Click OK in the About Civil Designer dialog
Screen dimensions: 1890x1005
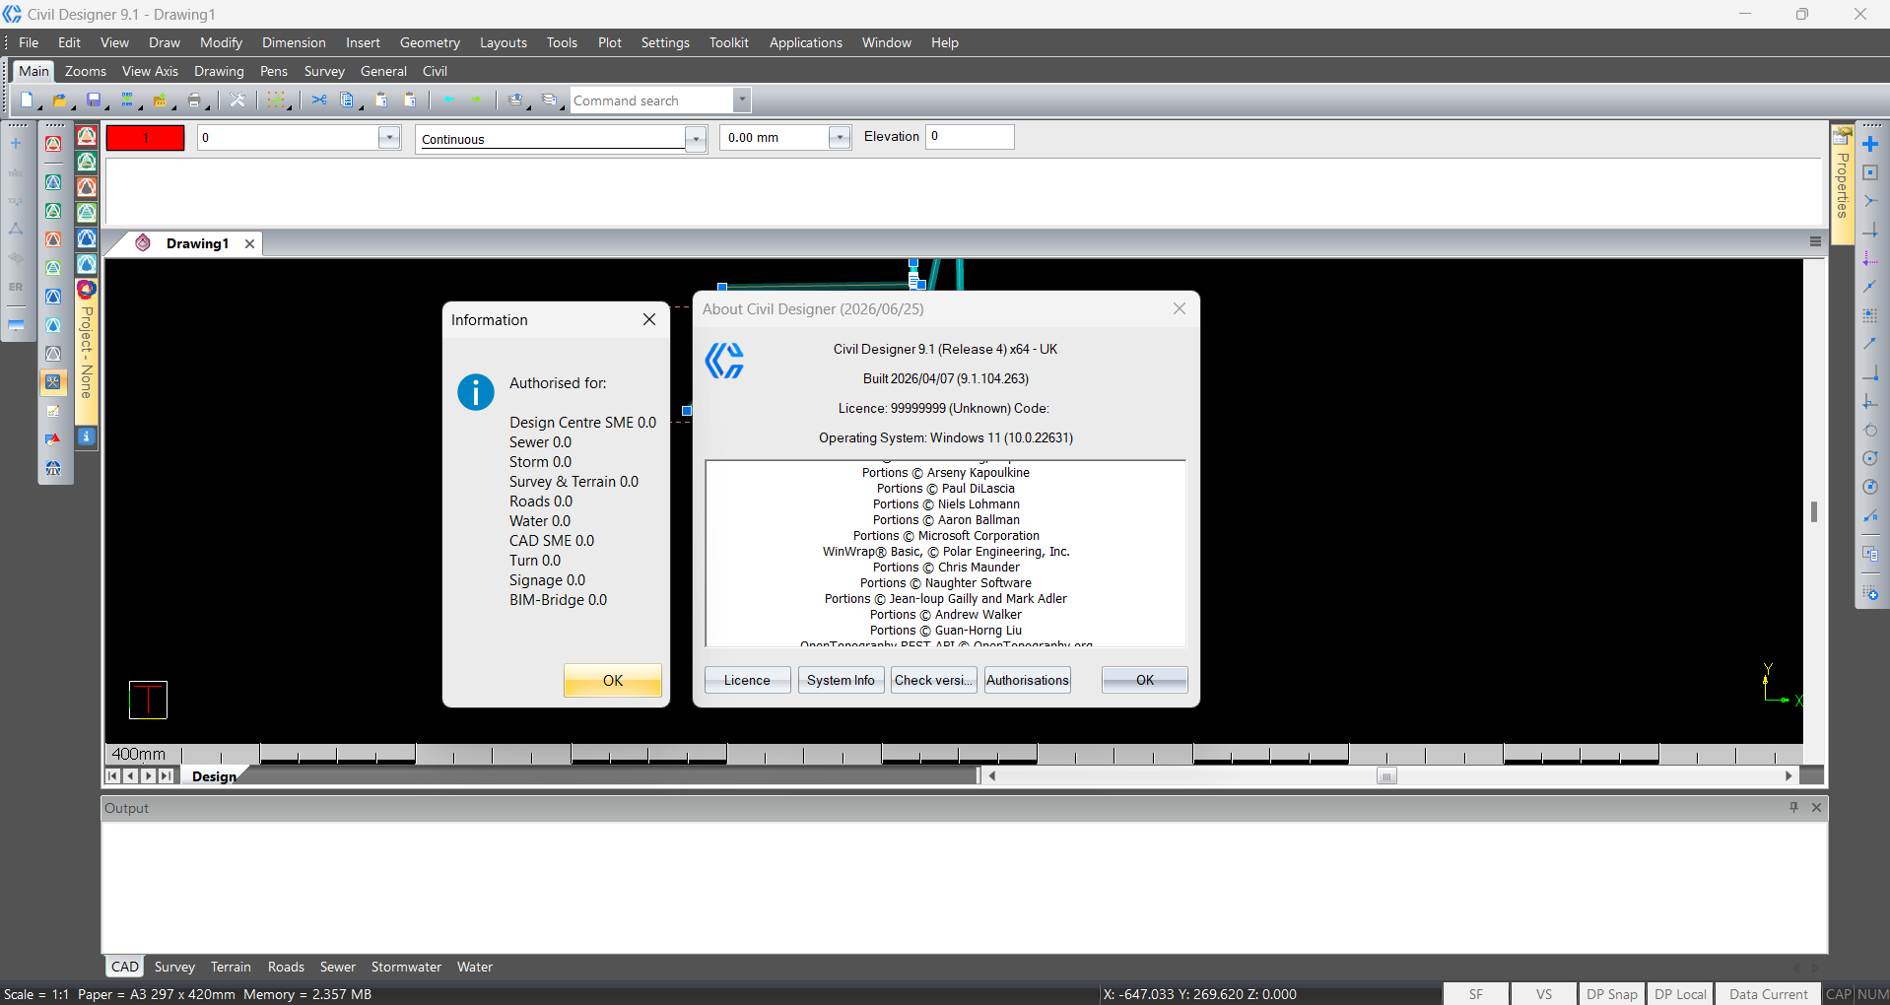point(1144,680)
